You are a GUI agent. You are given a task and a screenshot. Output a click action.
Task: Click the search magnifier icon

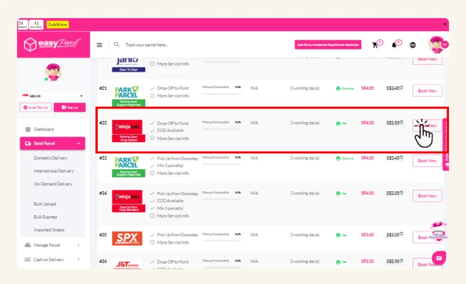click(x=116, y=44)
